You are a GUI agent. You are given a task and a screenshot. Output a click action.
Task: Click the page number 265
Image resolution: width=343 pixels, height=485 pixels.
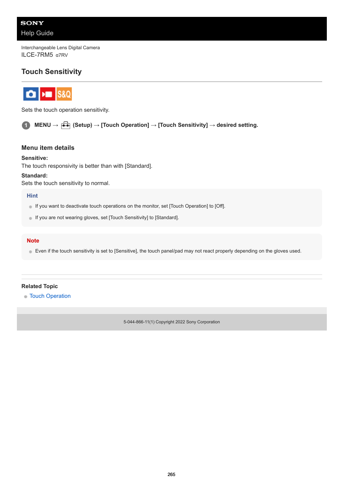coord(171,475)
